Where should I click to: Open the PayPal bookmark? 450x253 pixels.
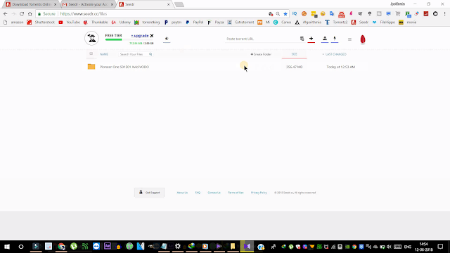coord(195,22)
